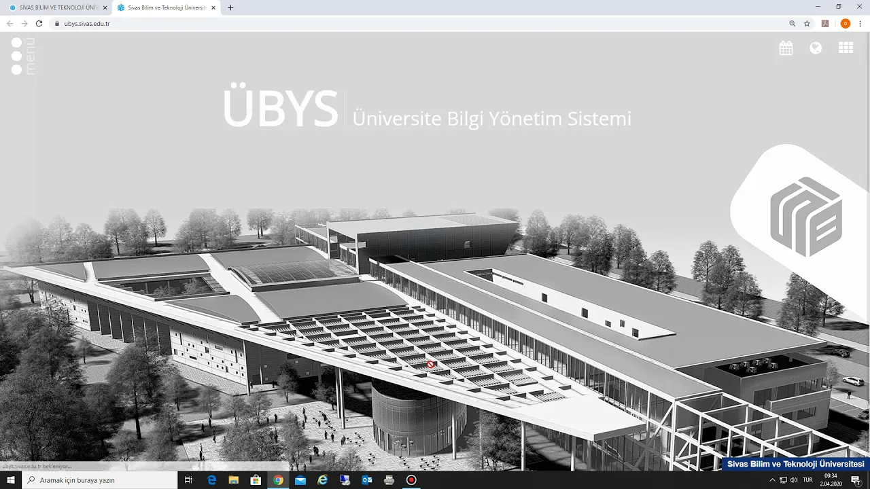Switch to Chrome in taskbar
Viewport: 870px width, 489px height.
(x=278, y=479)
